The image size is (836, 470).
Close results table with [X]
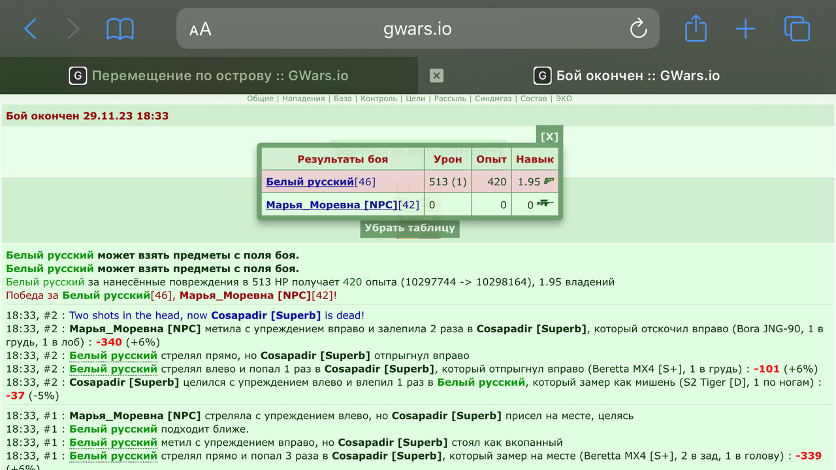[x=549, y=136]
